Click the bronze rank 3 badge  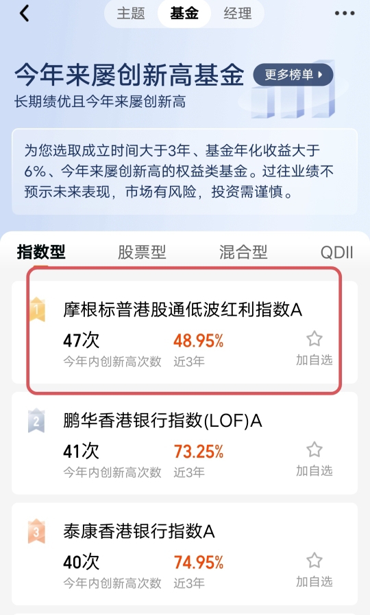point(36,531)
